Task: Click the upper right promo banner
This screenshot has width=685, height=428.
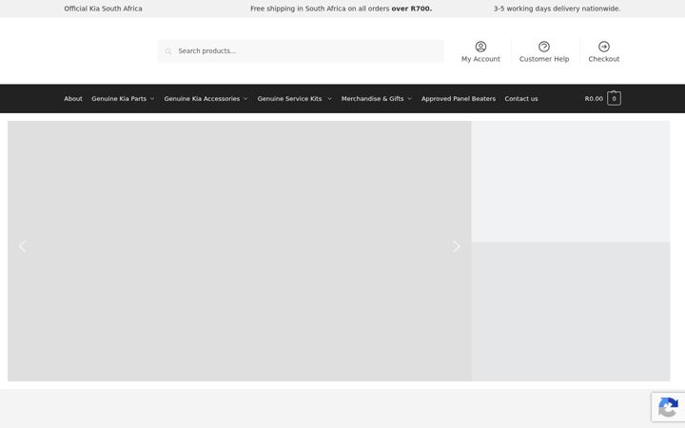Action: coord(571,182)
